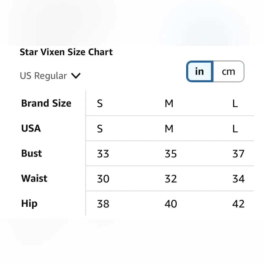This screenshot has height=264, width=264.
Task: Click Waist value 30 for size S
Action: tap(103, 179)
